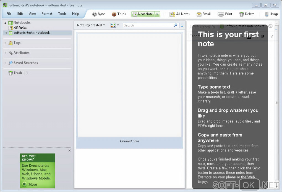This screenshot has height=192, width=282.
Task: Click the search magnifier icon
Action: click(176, 25)
